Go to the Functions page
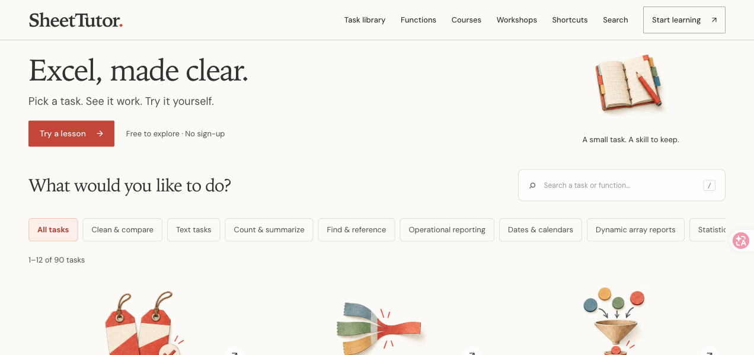 tap(418, 20)
